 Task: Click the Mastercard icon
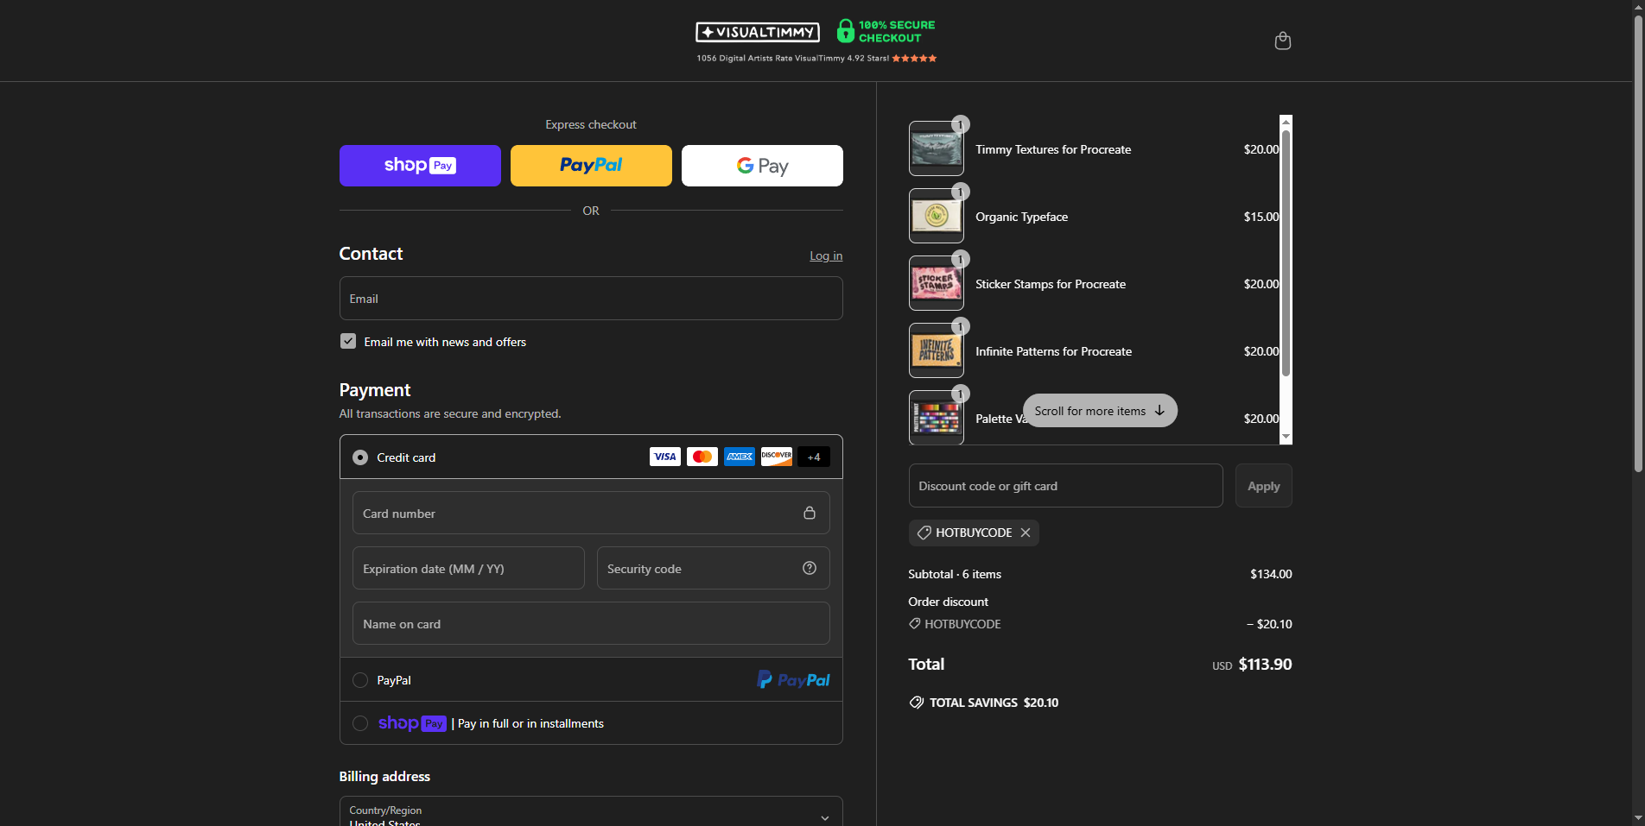tap(702, 457)
